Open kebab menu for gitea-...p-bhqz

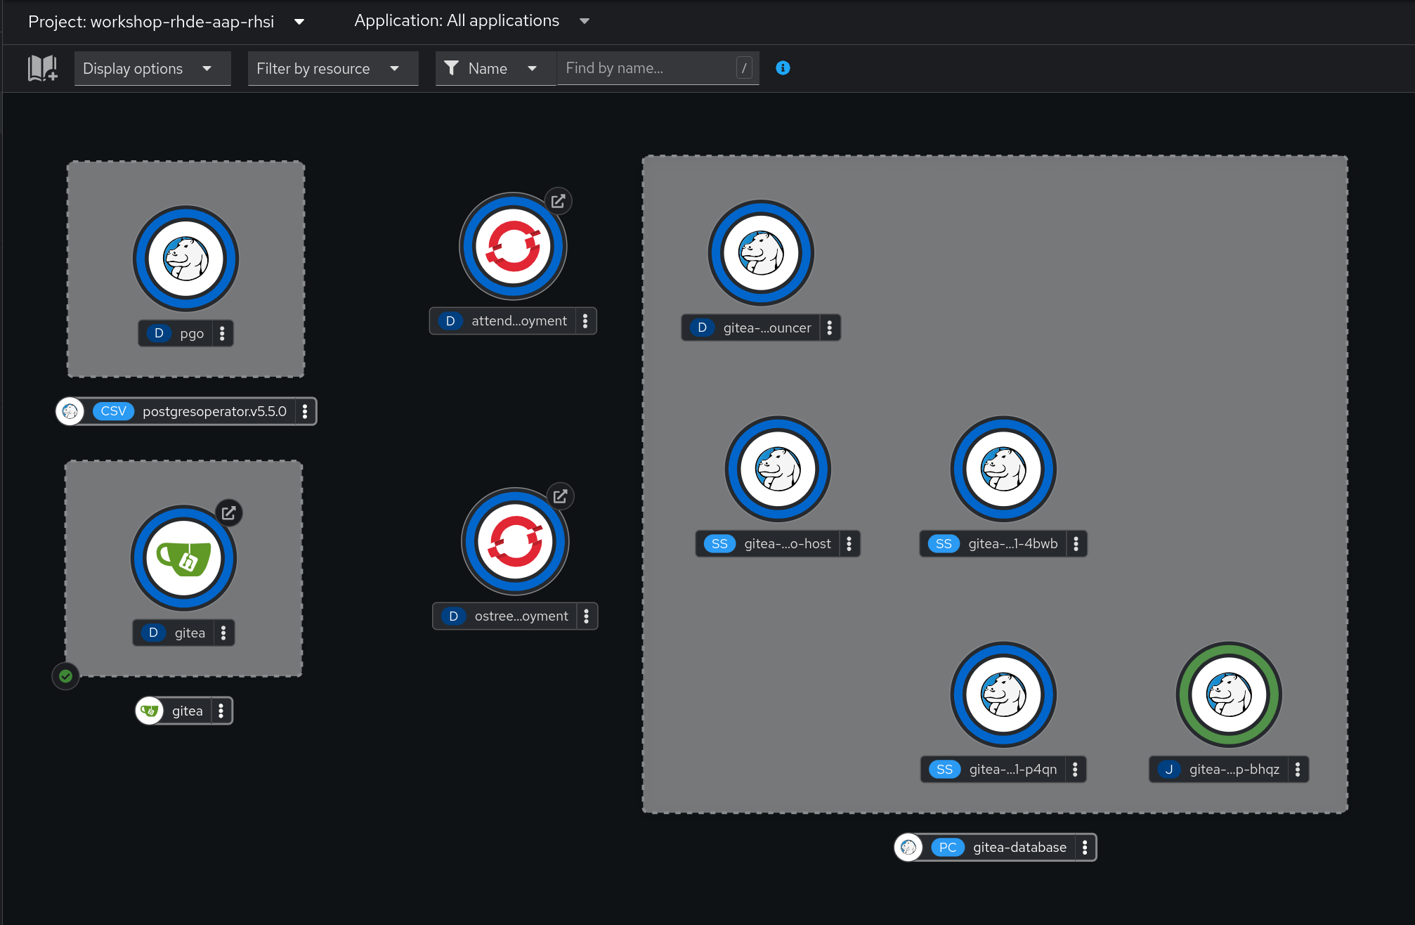tap(1298, 769)
